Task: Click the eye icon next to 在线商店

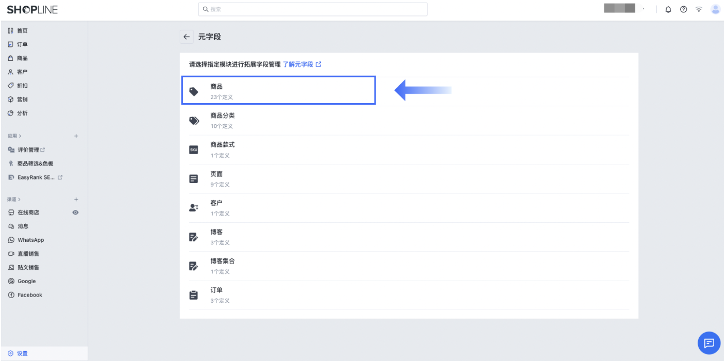Action: (x=76, y=212)
